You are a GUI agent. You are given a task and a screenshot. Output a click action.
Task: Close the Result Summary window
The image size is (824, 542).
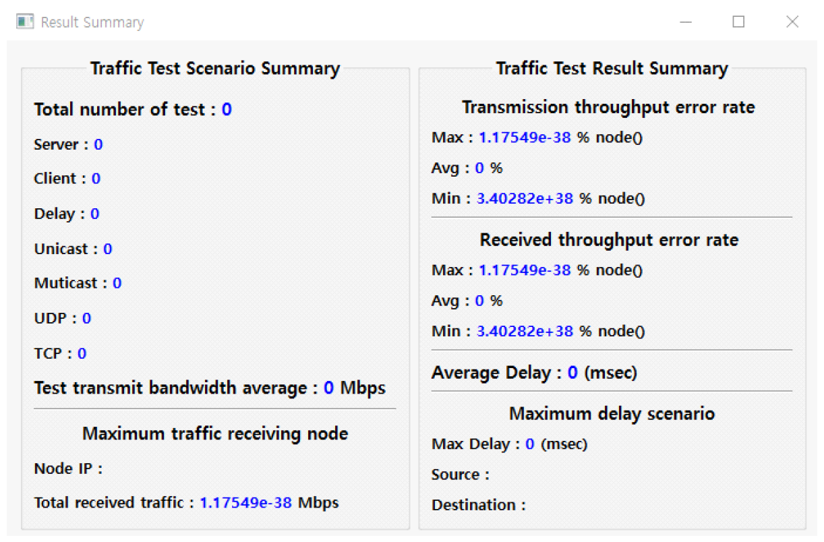tap(792, 22)
